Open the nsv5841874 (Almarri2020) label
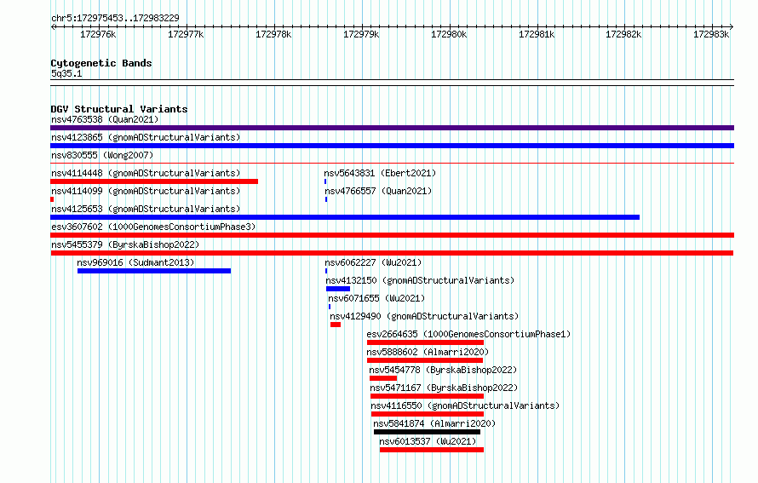The image size is (758, 483). click(434, 423)
